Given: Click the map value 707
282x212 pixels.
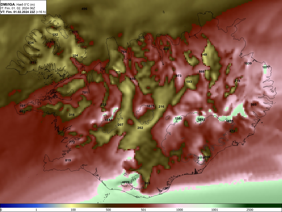Looking at the screenshot, I should 22,106.
